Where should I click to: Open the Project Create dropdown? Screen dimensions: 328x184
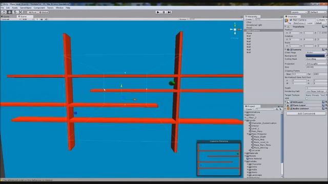[x=250, y=109]
